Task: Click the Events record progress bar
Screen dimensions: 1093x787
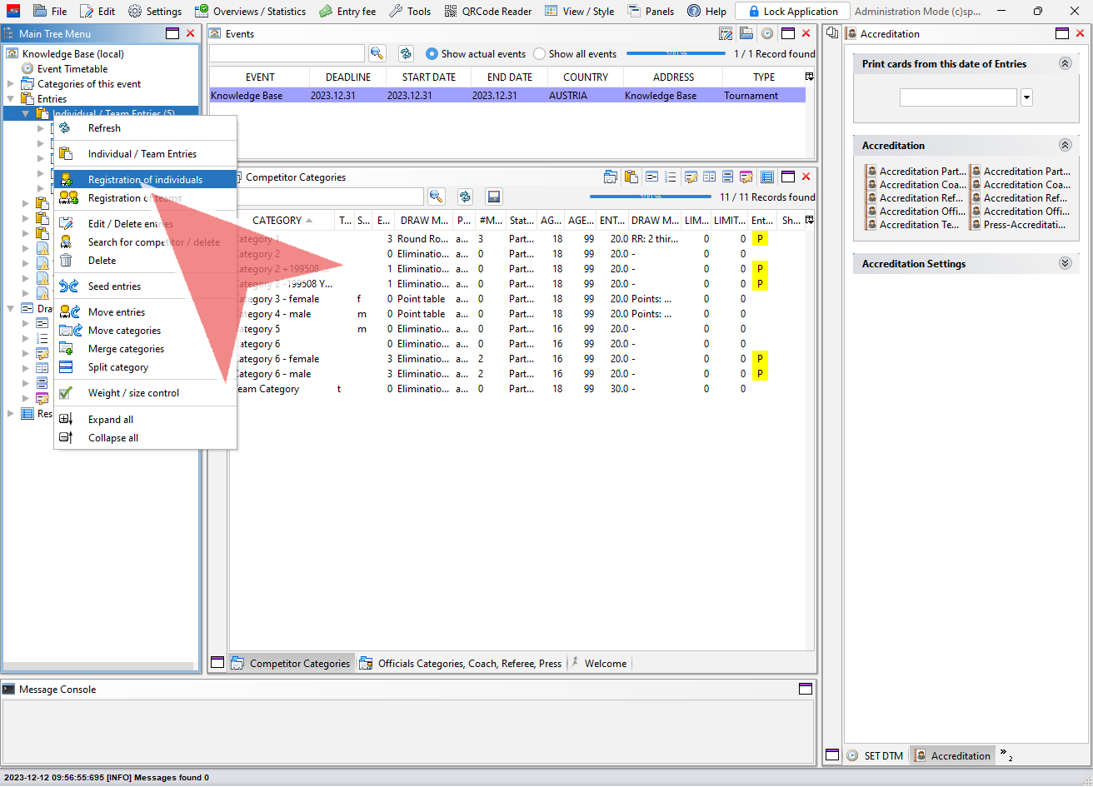Action: click(x=676, y=54)
